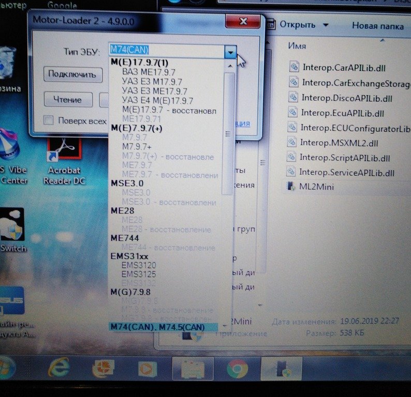Click the MSE3.0 group header
Screen dimensions: 411x397
(127, 183)
